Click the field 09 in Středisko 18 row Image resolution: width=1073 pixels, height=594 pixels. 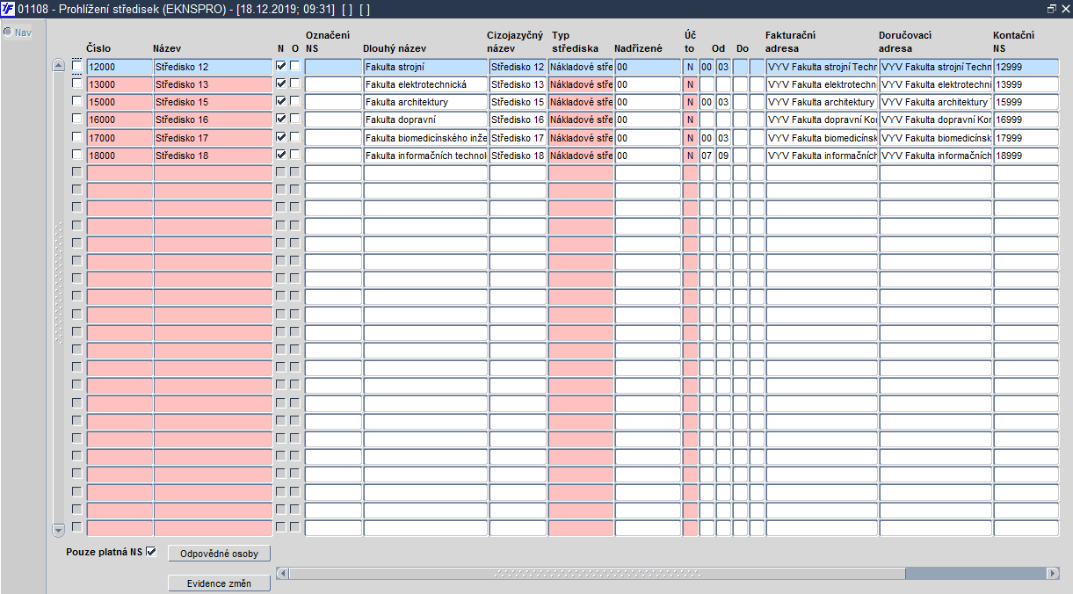723,156
